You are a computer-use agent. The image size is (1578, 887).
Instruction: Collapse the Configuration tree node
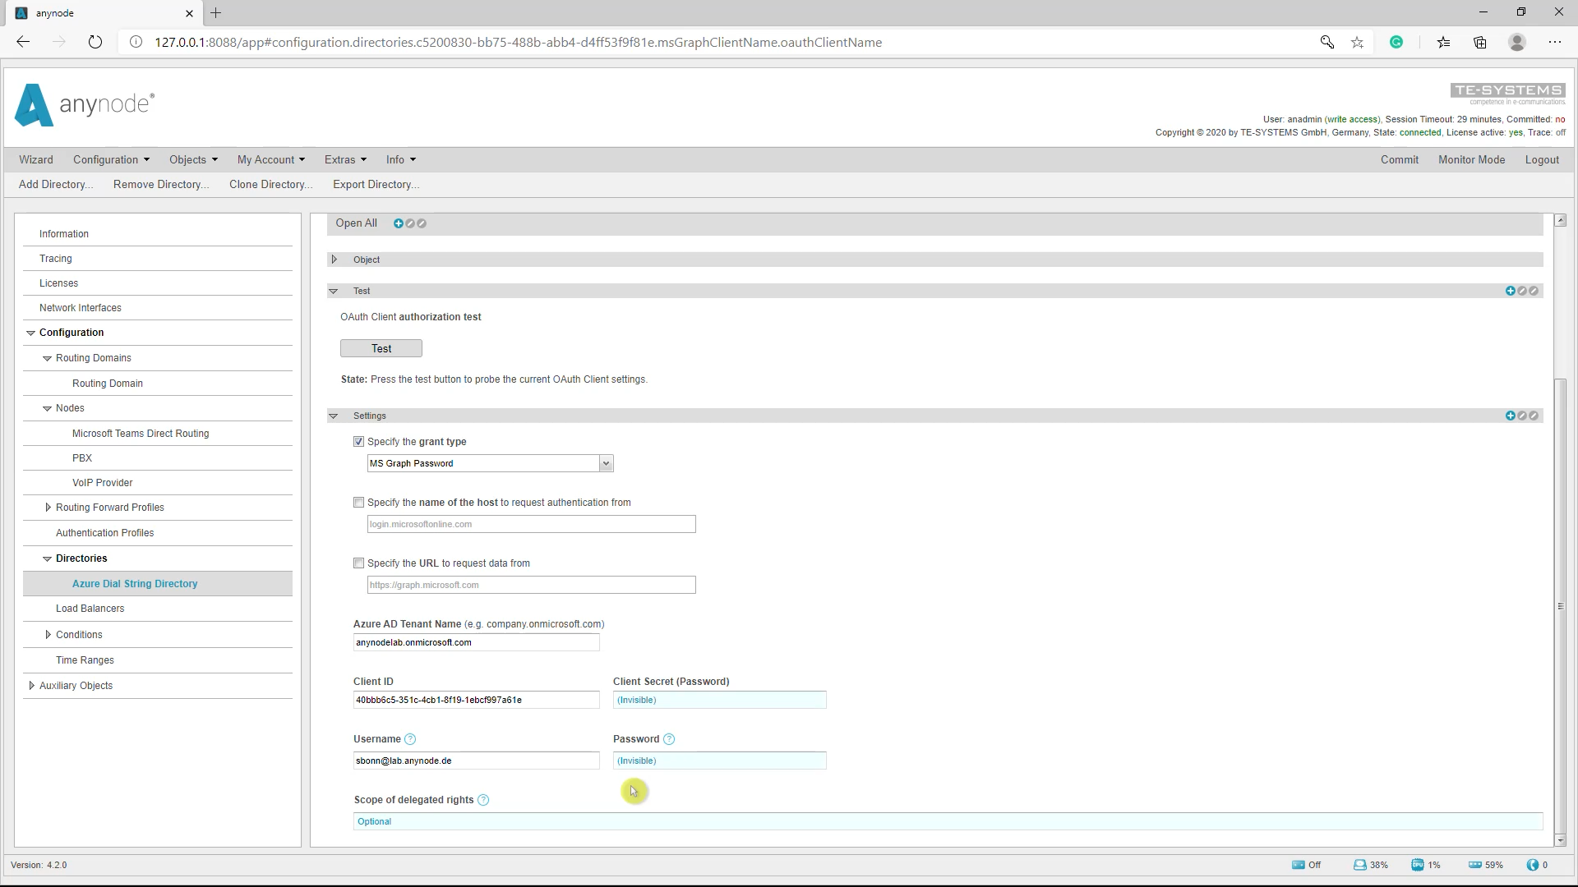coord(31,333)
